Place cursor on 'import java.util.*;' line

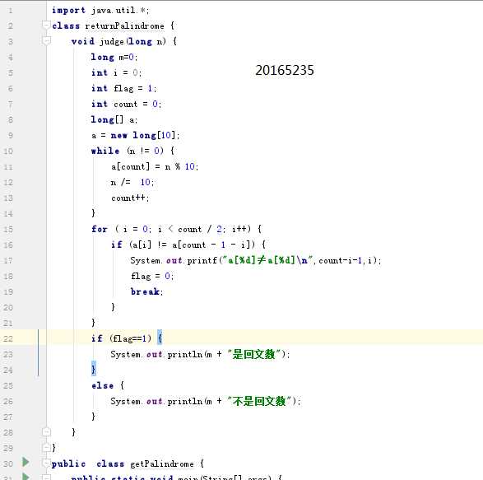click(x=100, y=11)
